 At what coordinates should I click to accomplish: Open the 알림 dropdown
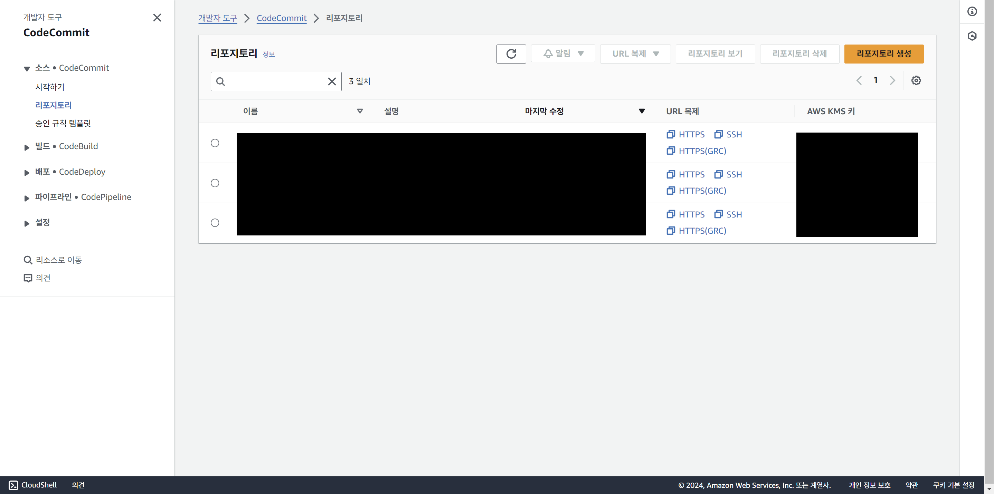(x=562, y=54)
